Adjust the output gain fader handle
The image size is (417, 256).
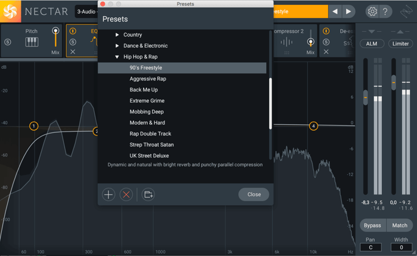[394, 82]
